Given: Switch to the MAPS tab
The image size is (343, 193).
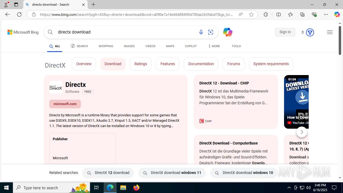Looking at the screenshot, I should (x=170, y=46).
